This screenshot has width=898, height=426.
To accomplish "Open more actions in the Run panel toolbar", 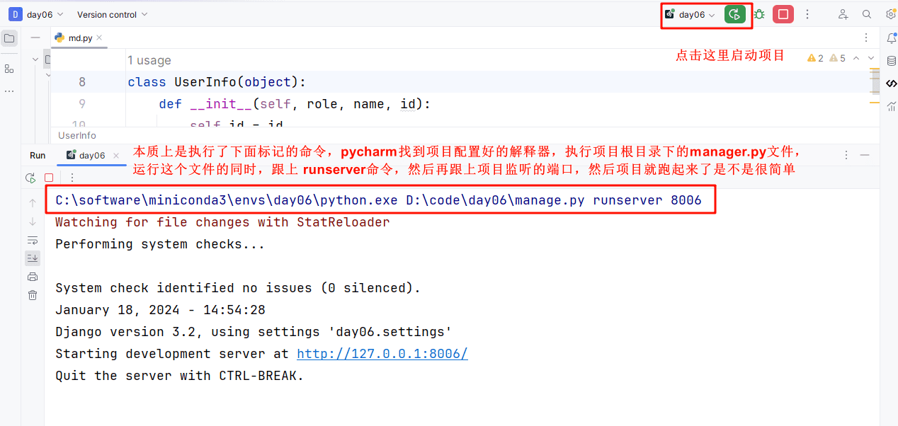I will point(72,178).
